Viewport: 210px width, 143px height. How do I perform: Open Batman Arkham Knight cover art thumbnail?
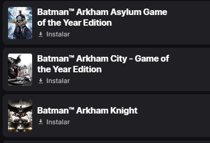(x=20, y=116)
